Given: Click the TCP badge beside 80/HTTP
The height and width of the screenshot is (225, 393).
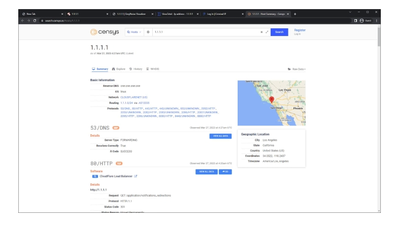Looking at the screenshot, I should pos(119,164).
